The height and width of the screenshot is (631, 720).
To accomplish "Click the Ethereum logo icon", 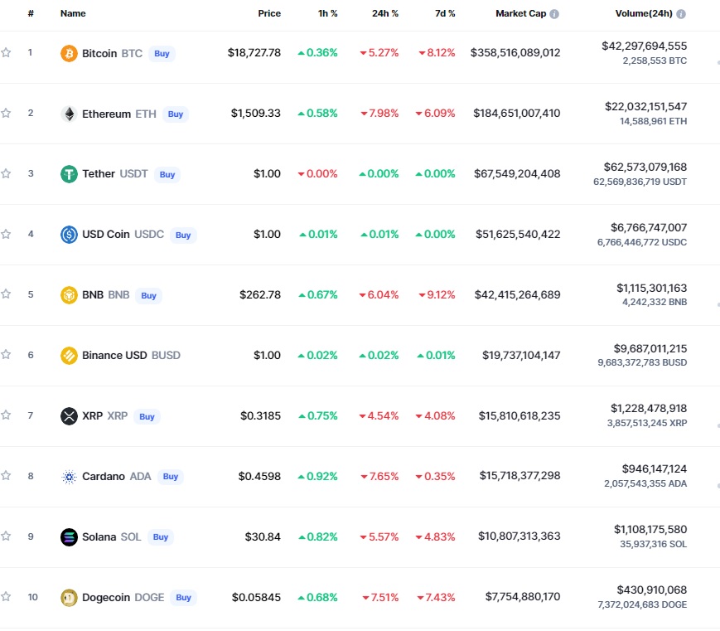I will (69, 114).
